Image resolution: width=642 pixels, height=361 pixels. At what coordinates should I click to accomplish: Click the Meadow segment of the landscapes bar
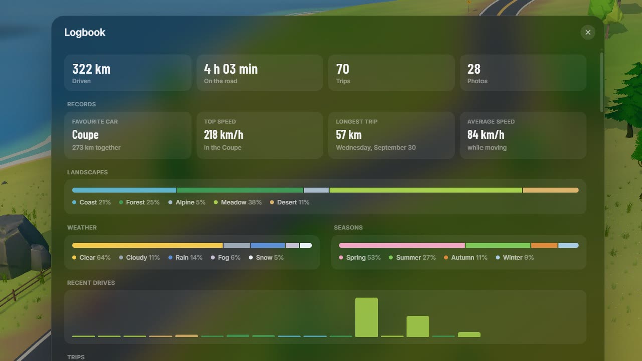(425, 190)
